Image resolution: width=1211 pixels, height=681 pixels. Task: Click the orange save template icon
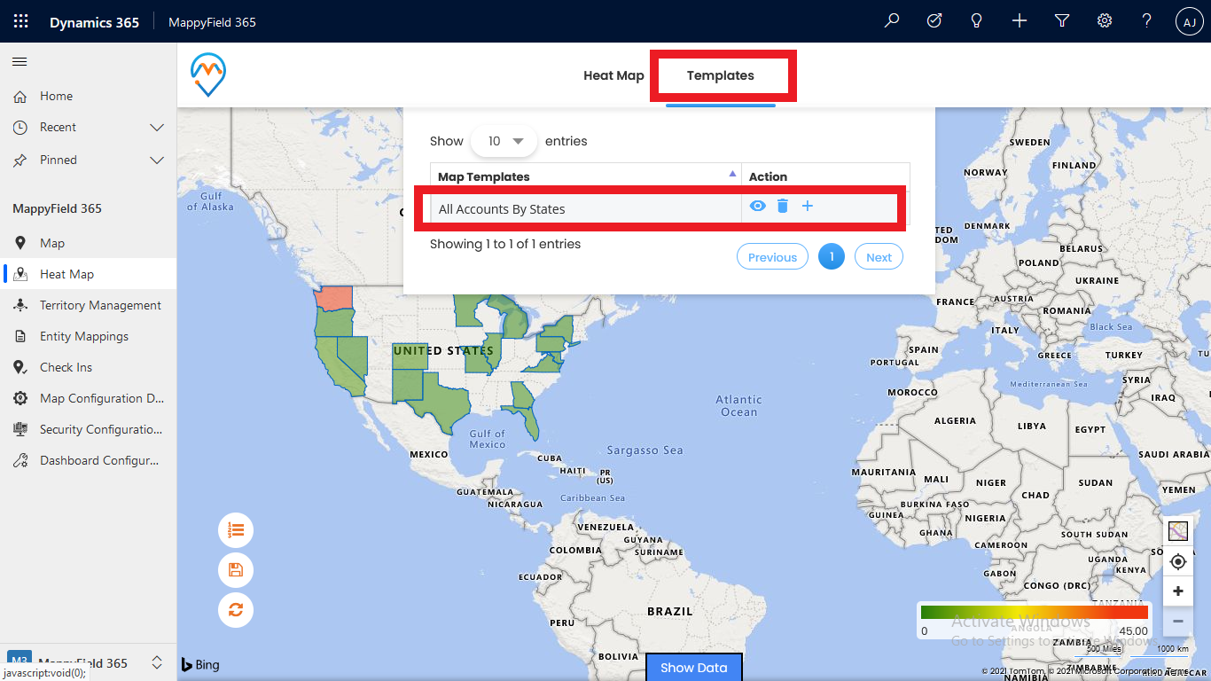(236, 570)
